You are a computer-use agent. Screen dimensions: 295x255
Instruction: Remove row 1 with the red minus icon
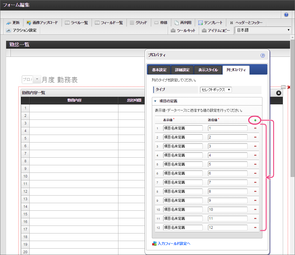point(255,128)
